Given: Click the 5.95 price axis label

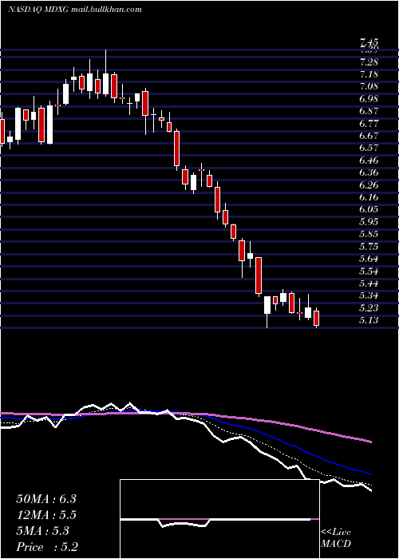Looking at the screenshot, I should point(369,222).
